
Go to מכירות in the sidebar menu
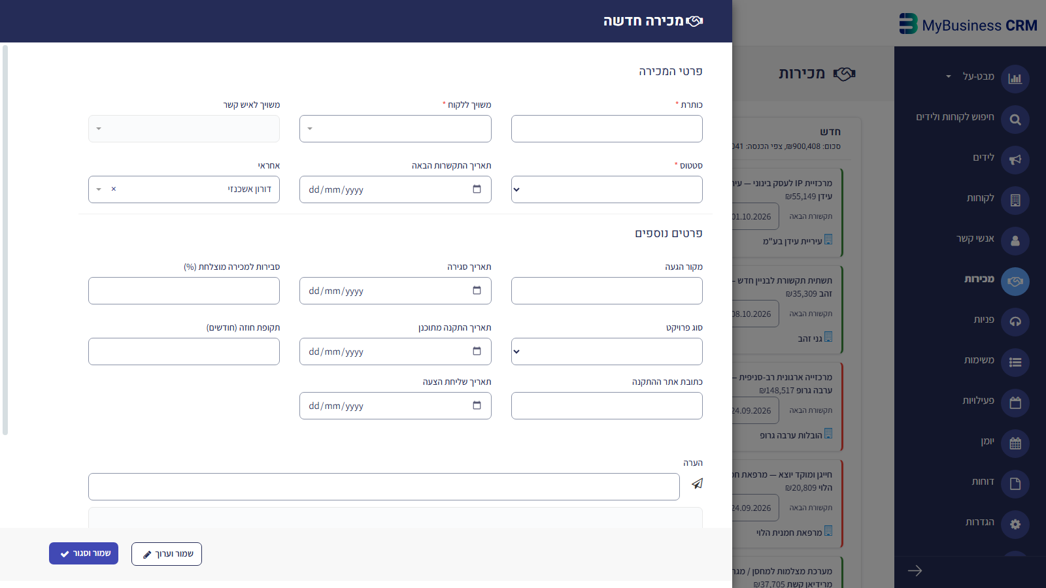[x=979, y=279]
